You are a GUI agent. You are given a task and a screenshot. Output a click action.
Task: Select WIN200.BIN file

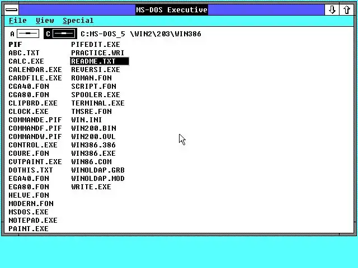[x=93, y=128]
